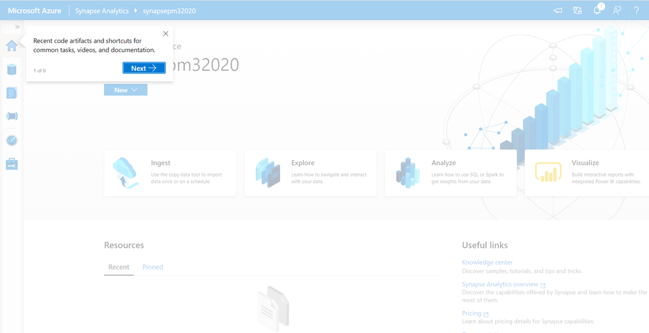Expand the left navigation with double-chevron
Screen dimensions: 649x333
17,27
